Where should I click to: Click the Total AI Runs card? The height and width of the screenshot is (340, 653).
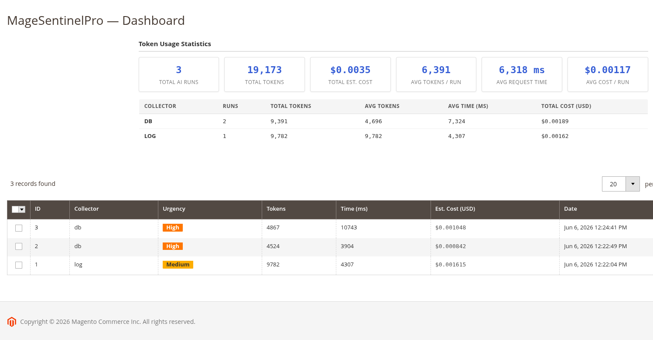point(179,74)
